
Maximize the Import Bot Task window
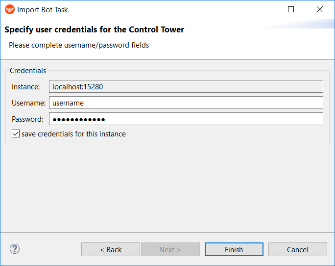point(291,9)
